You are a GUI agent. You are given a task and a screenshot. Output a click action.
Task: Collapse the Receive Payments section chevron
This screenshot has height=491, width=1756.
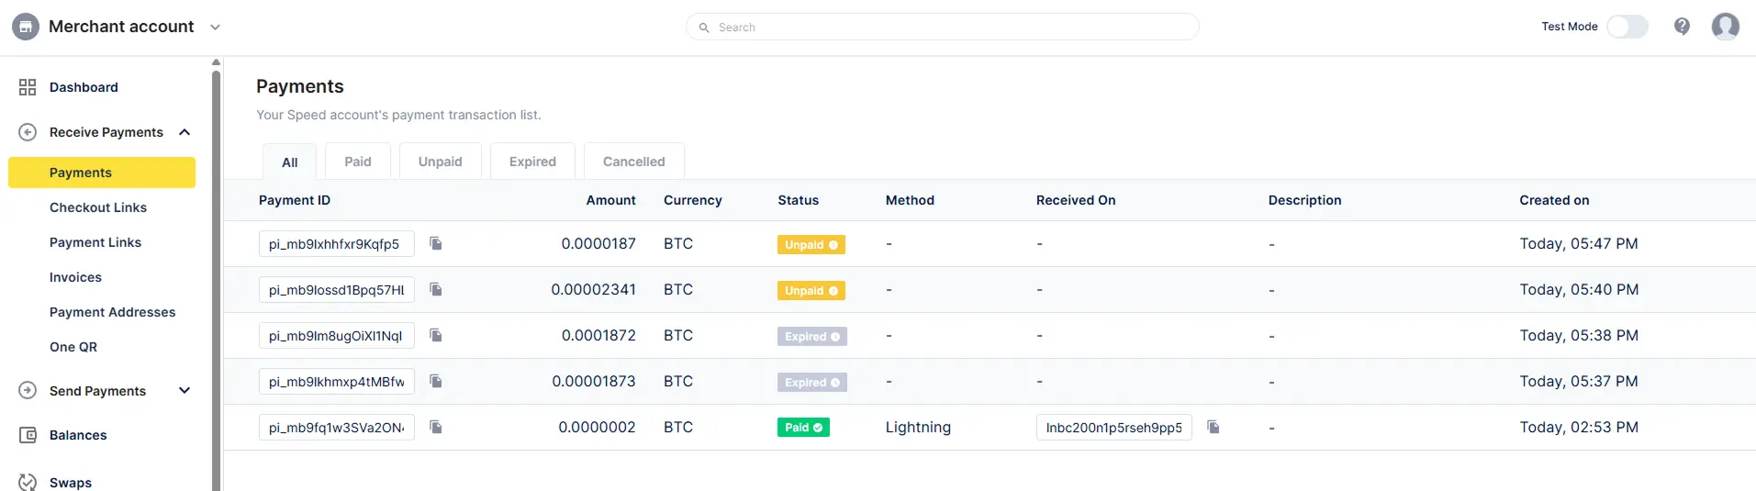point(185,132)
